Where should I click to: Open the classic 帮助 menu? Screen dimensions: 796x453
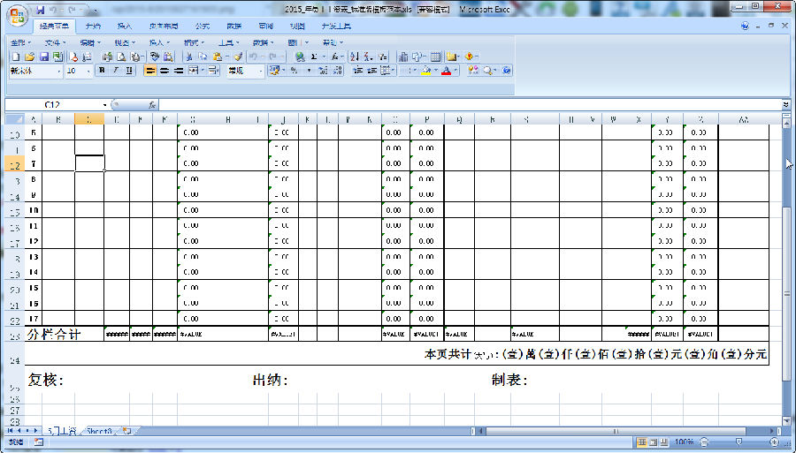[x=332, y=42]
